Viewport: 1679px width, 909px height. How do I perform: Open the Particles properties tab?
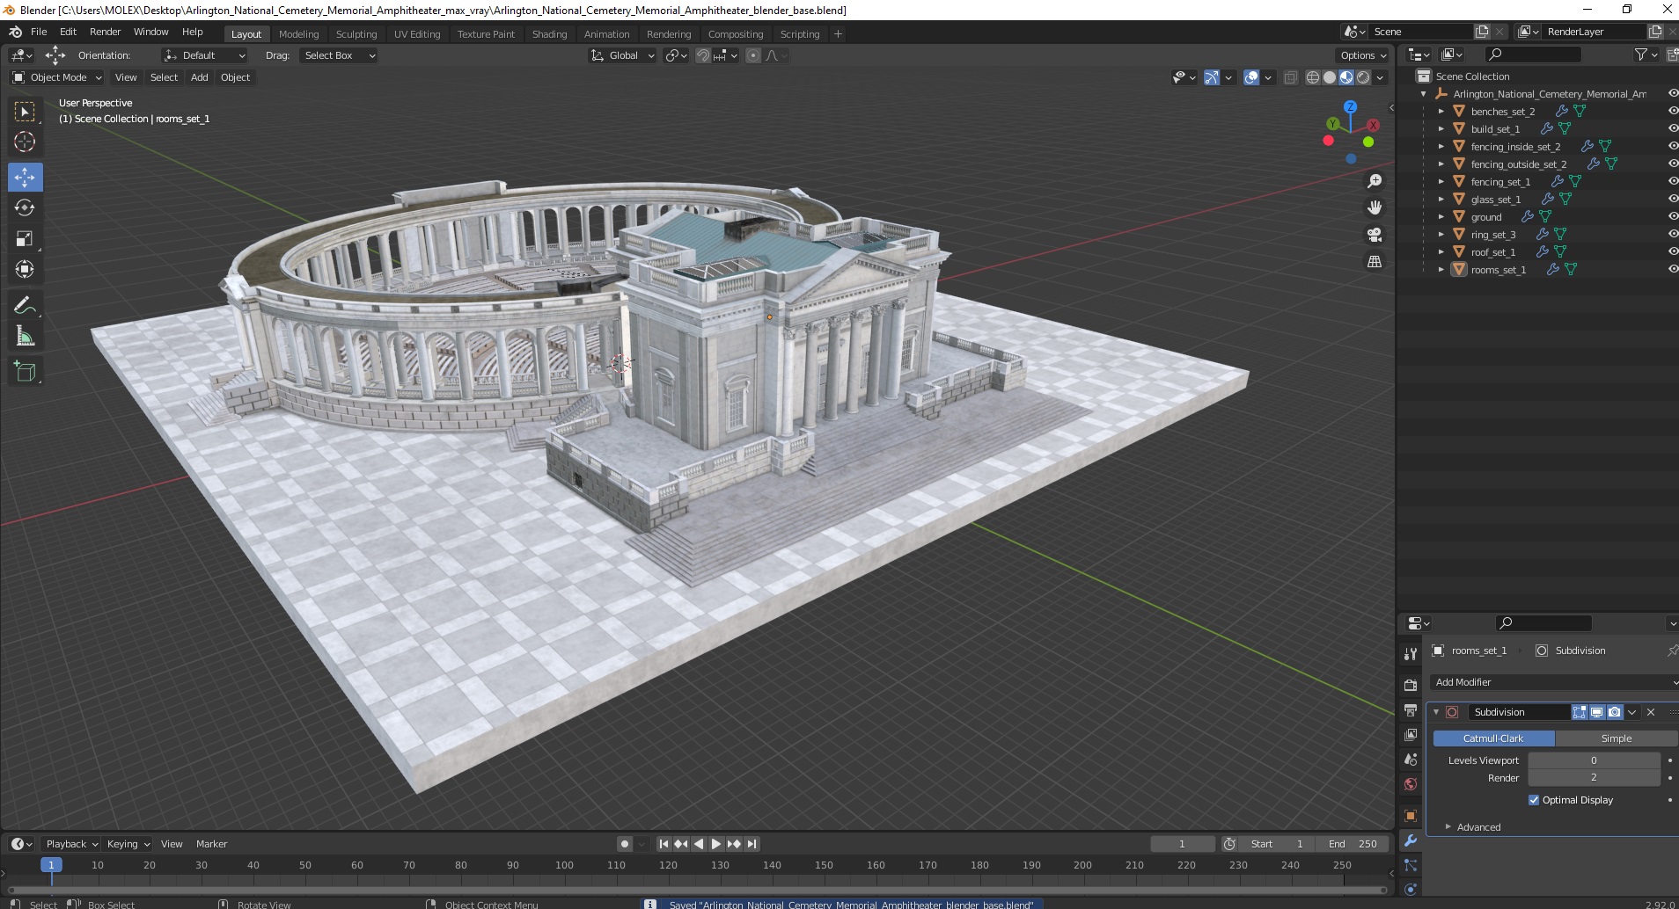tap(1411, 865)
